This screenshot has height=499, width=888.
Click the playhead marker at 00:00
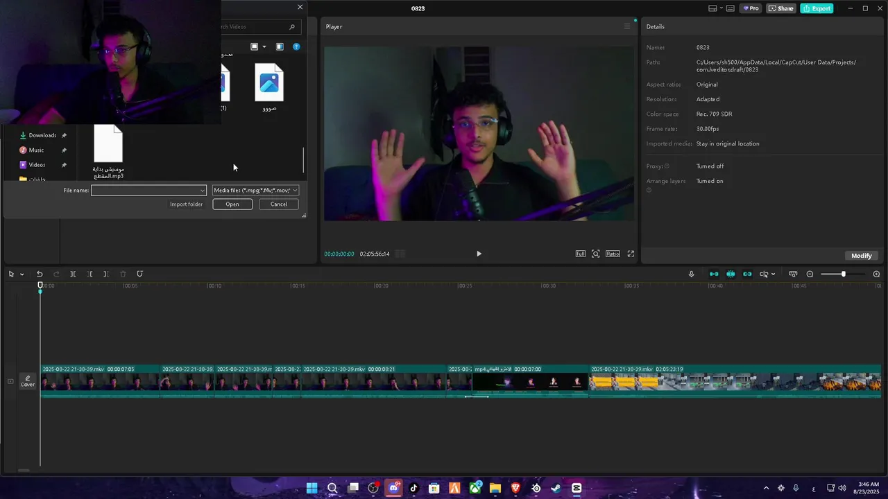click(40, 286)
